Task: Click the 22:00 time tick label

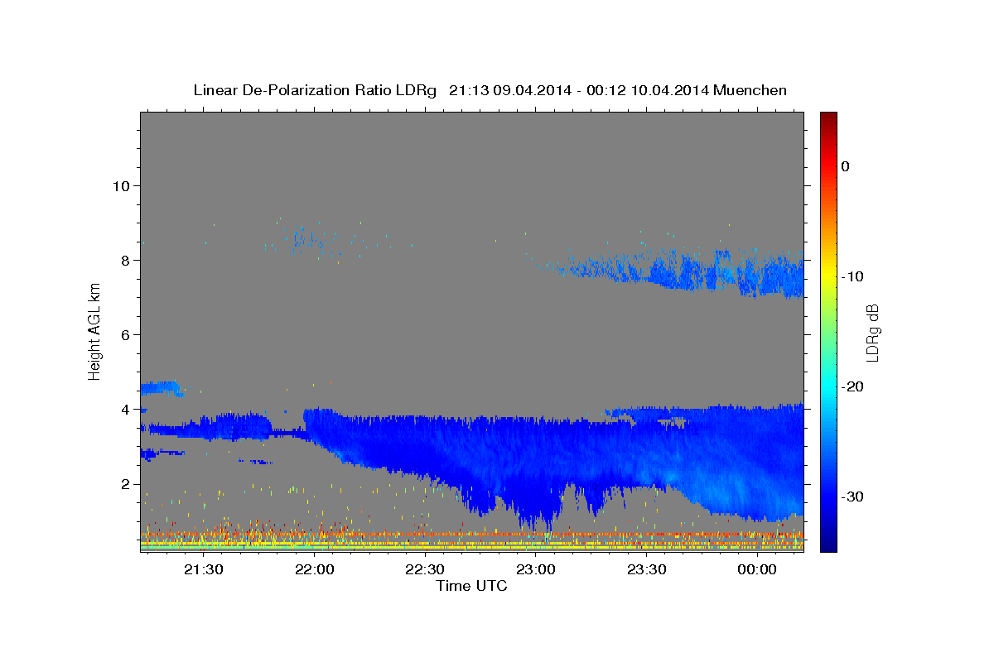Action: point(315,569)
